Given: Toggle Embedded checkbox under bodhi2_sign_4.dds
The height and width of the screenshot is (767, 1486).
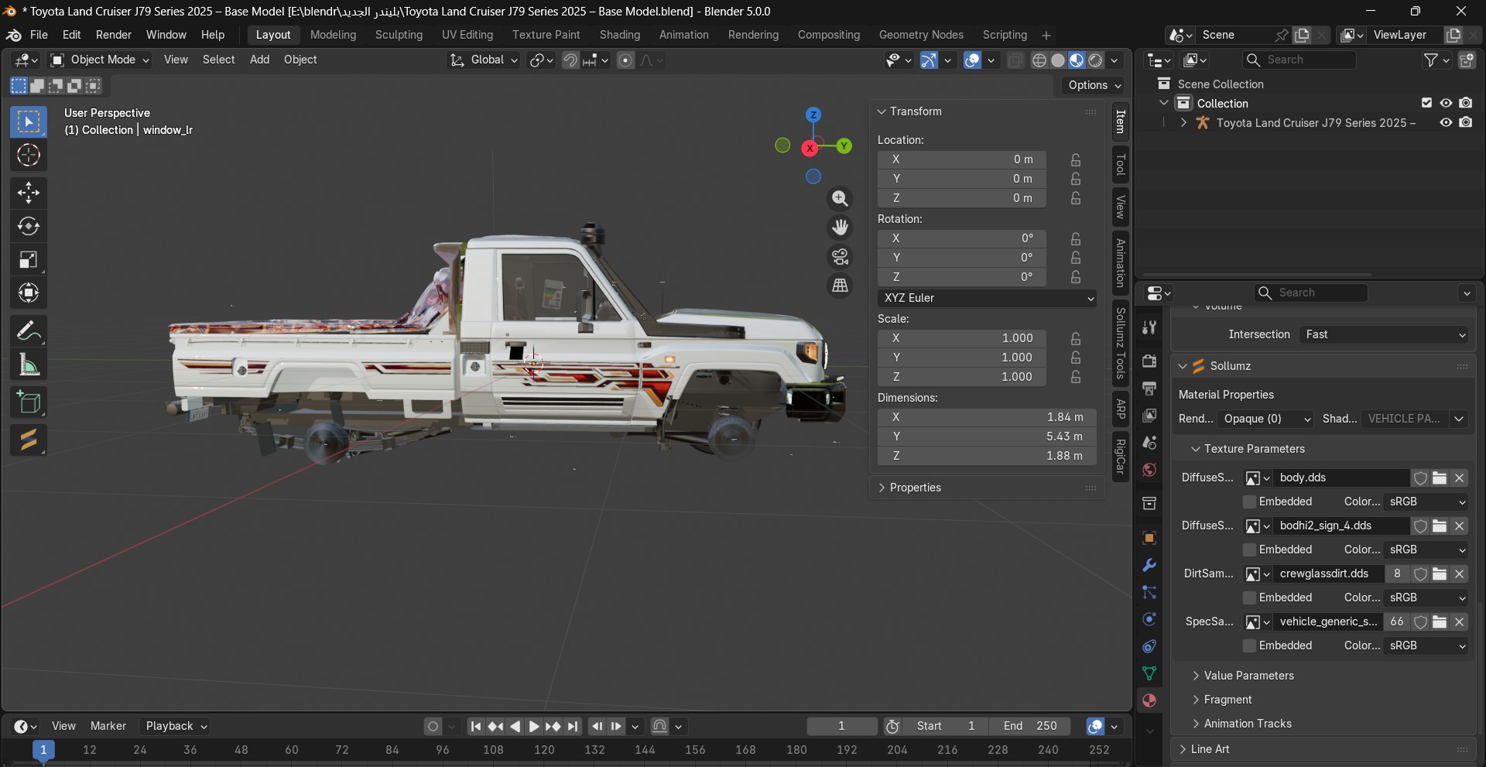Looking at the screenshot, I should point(1249,550).
